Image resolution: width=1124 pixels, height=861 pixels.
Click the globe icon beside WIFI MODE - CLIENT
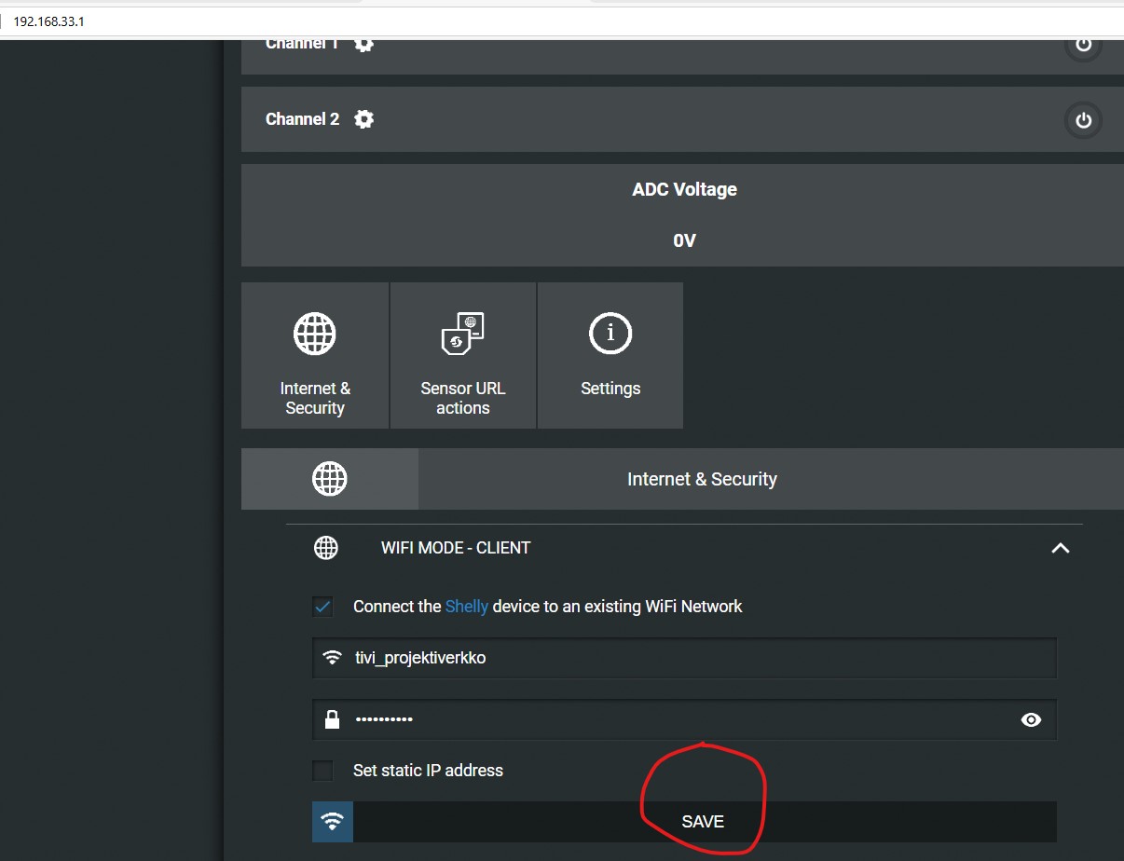pyautogui.click(x=326, y=548)
